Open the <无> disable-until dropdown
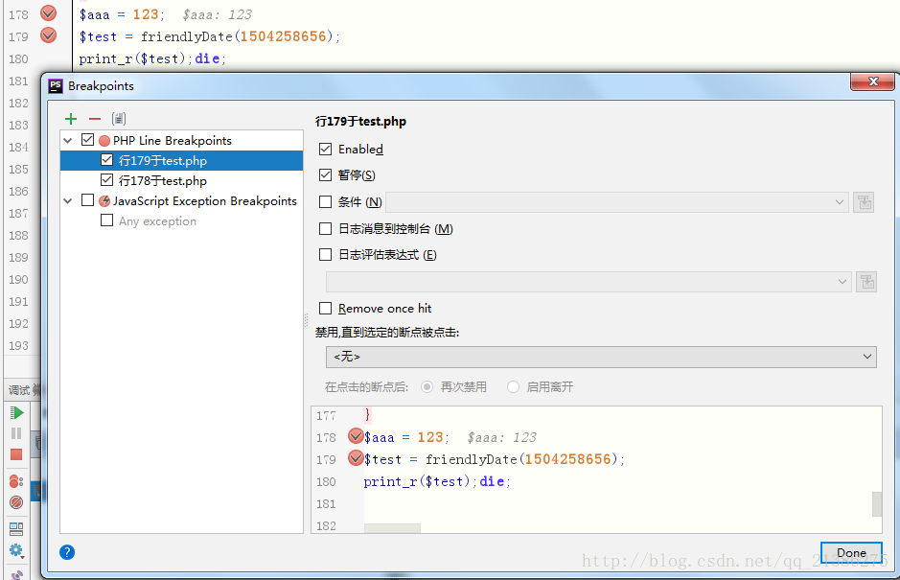Viewport: 900px width, 580px height. (601, 357)
